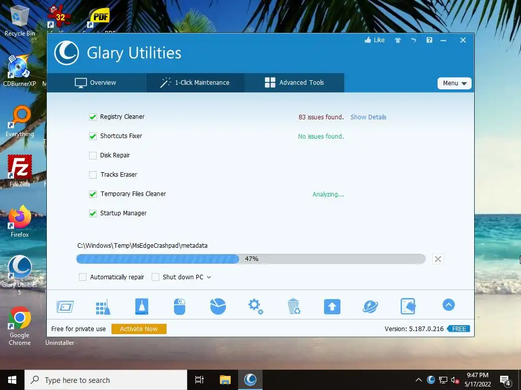This screenshot has width=521, height=390.
Task: Click the thumbs-up Like button
Action: click(x=374, y=40)
